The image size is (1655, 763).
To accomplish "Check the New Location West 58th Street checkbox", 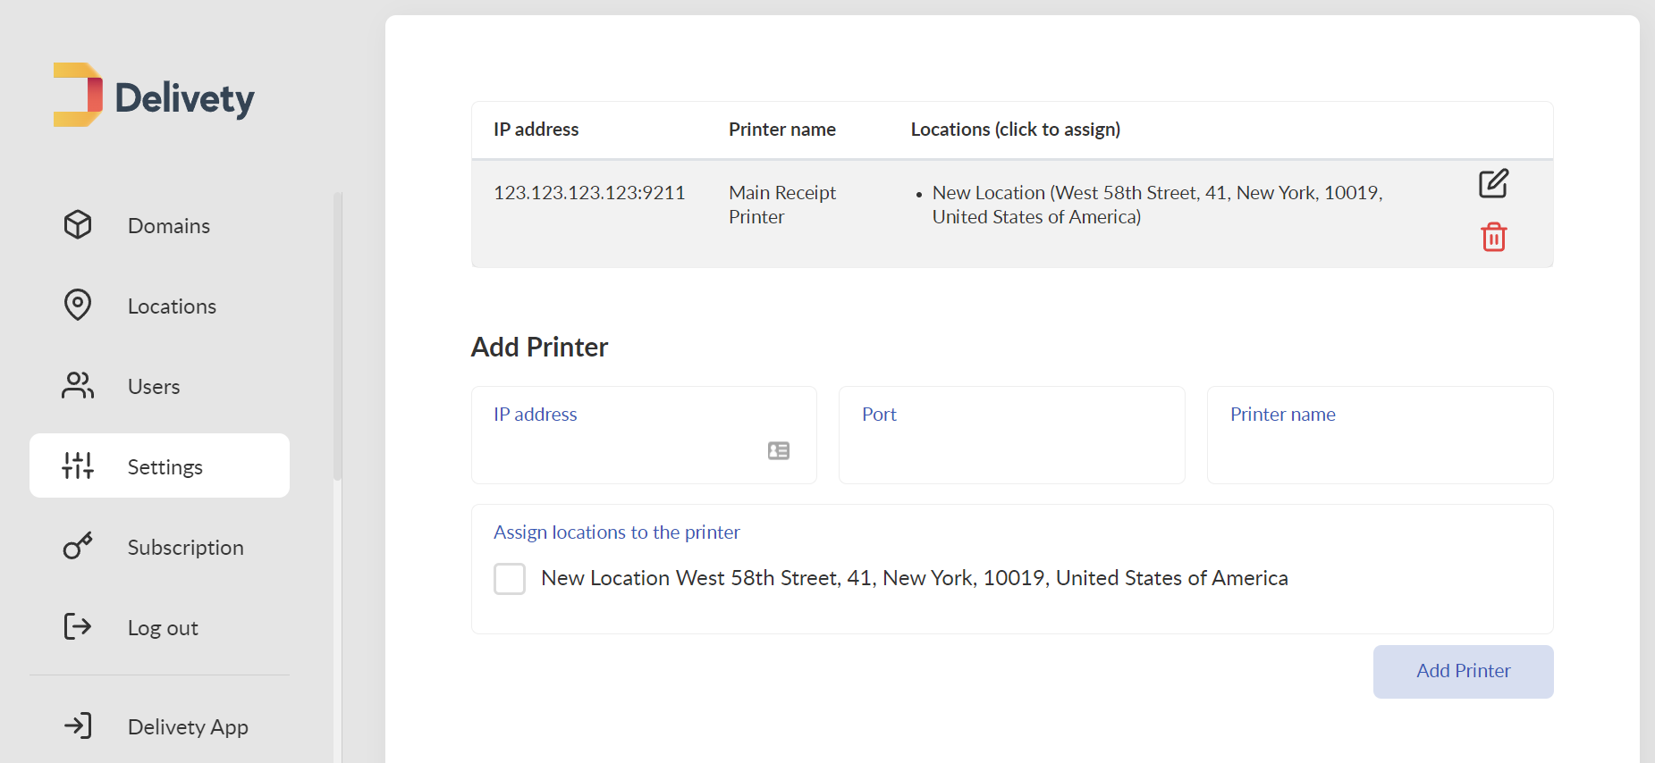I will (510, 578).
